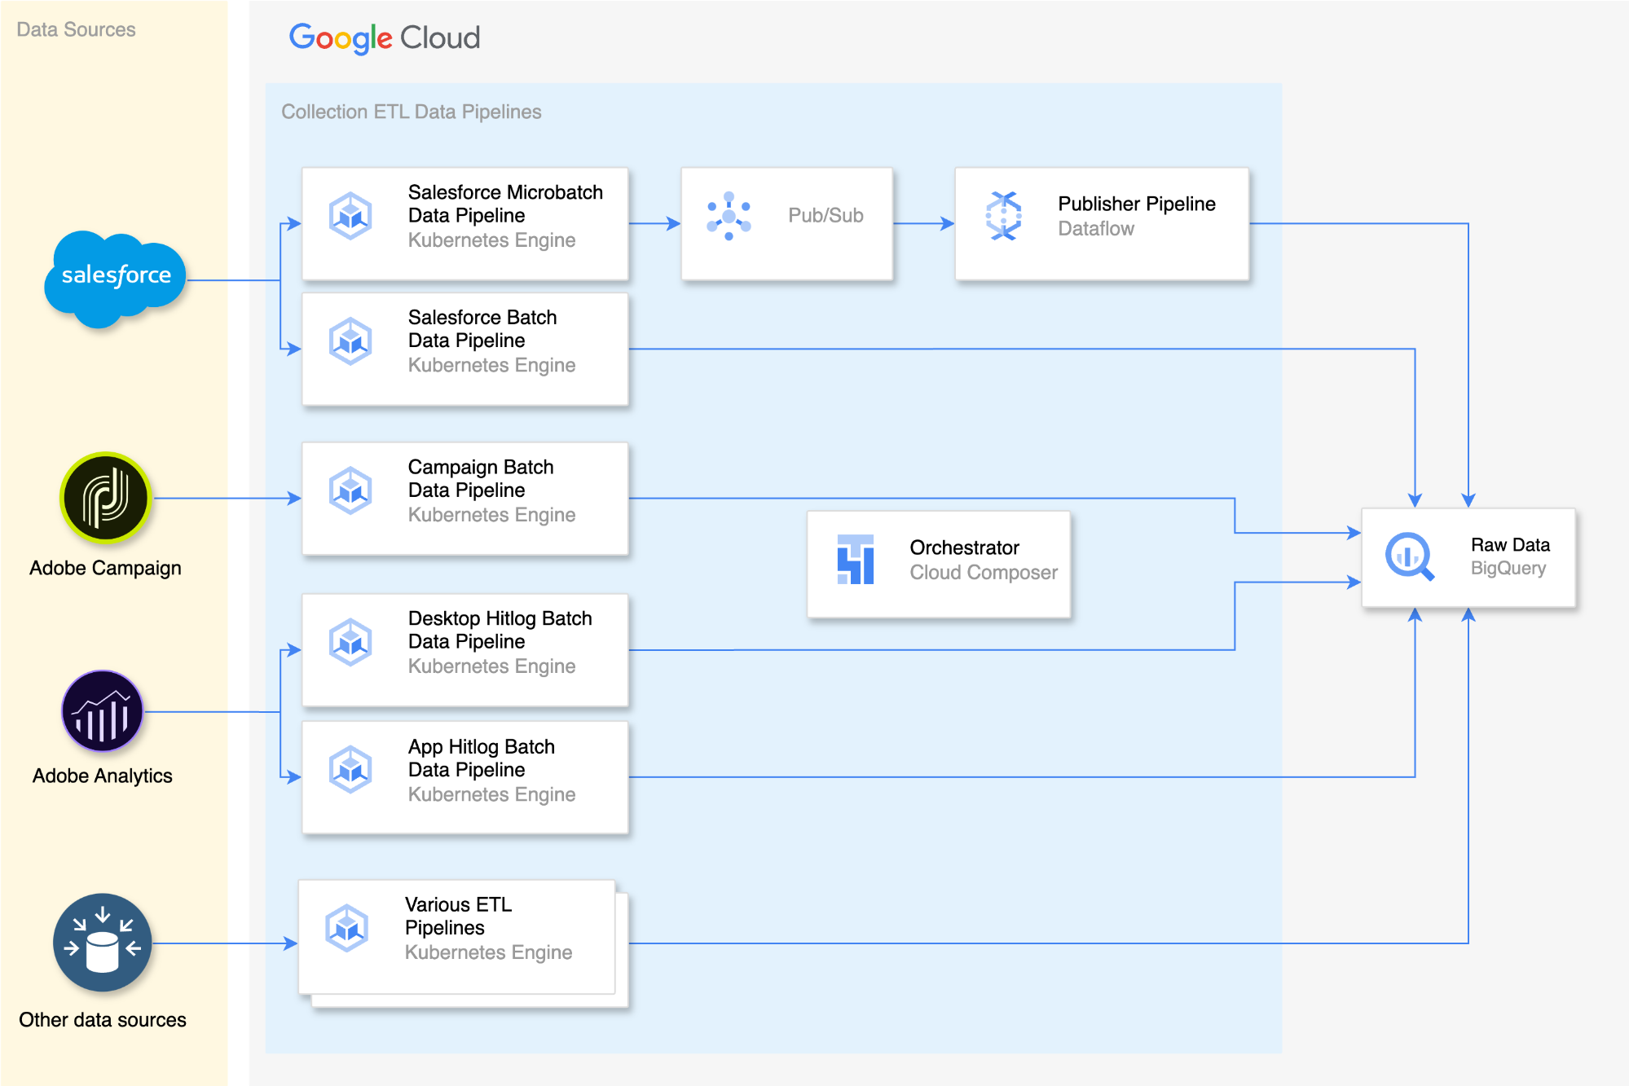Click the 'Dataflow' subtitle

click(1096, 229)
